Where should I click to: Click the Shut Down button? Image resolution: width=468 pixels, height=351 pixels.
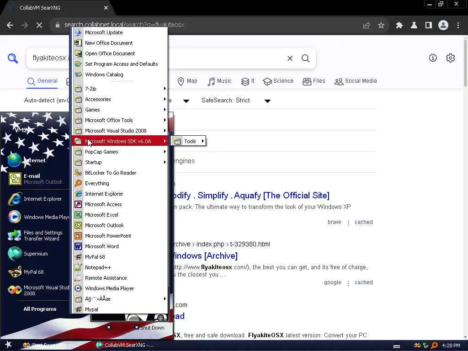tap(149, 328)
